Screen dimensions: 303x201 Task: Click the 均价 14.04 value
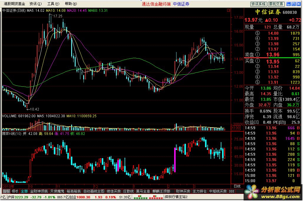(294, 88)
